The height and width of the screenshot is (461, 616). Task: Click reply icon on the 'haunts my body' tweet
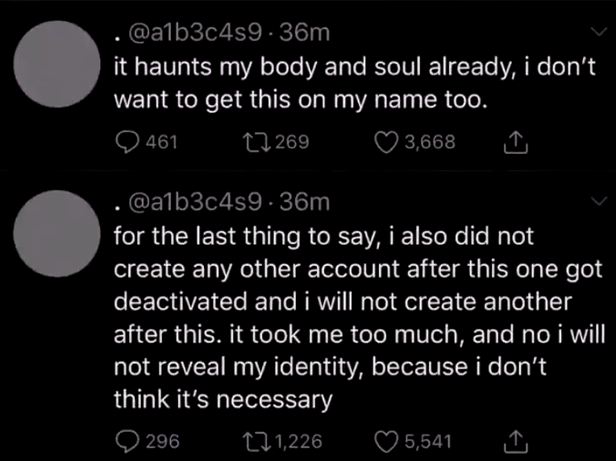pyautogui.click(x=127, y=143)
